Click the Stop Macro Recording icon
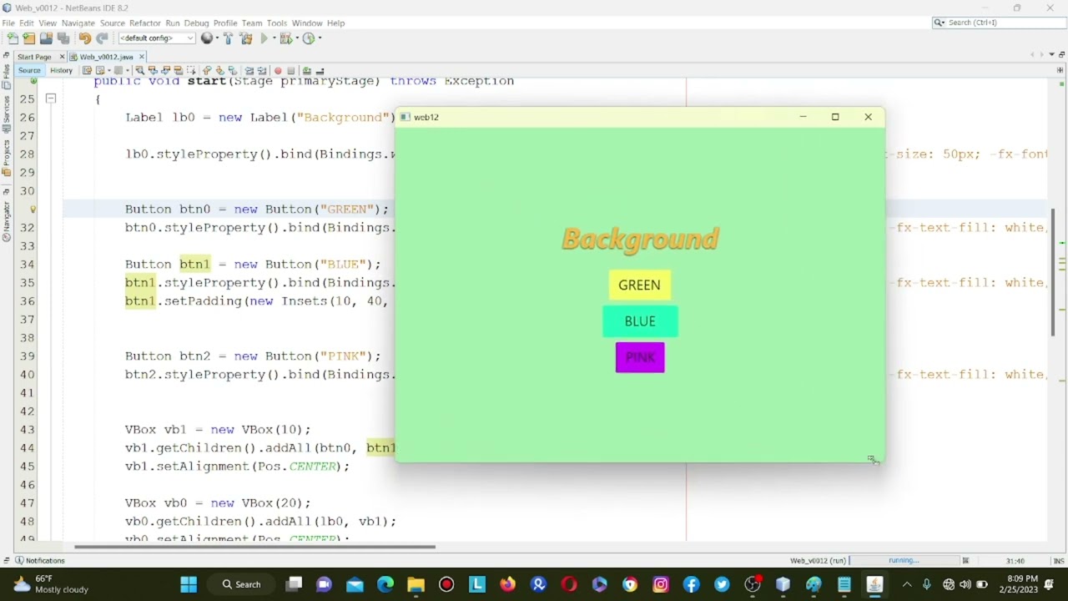Image resolution: width=1068 pixels, height=601 pixels. (x=290, y=71)
